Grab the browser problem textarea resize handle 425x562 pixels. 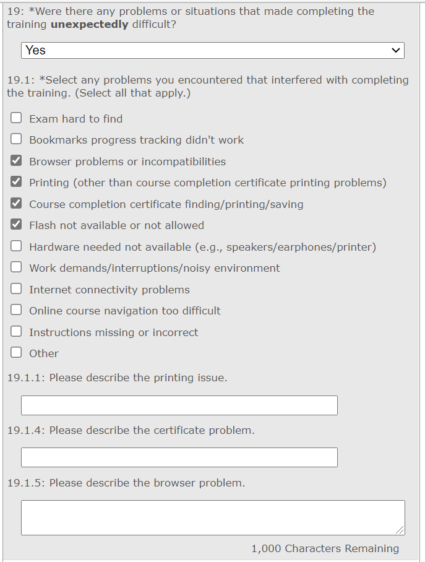(401, 531)
